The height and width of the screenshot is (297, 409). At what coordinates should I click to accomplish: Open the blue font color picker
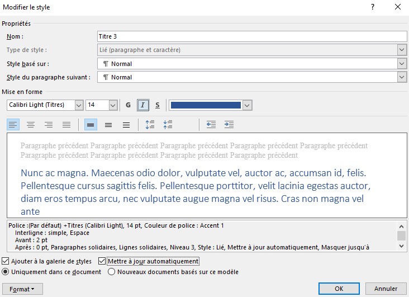(x=248, y=105)
